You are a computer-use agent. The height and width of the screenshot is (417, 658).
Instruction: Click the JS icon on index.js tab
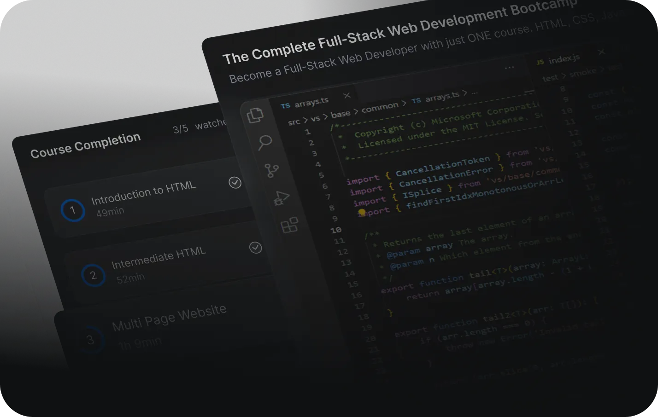540,62
